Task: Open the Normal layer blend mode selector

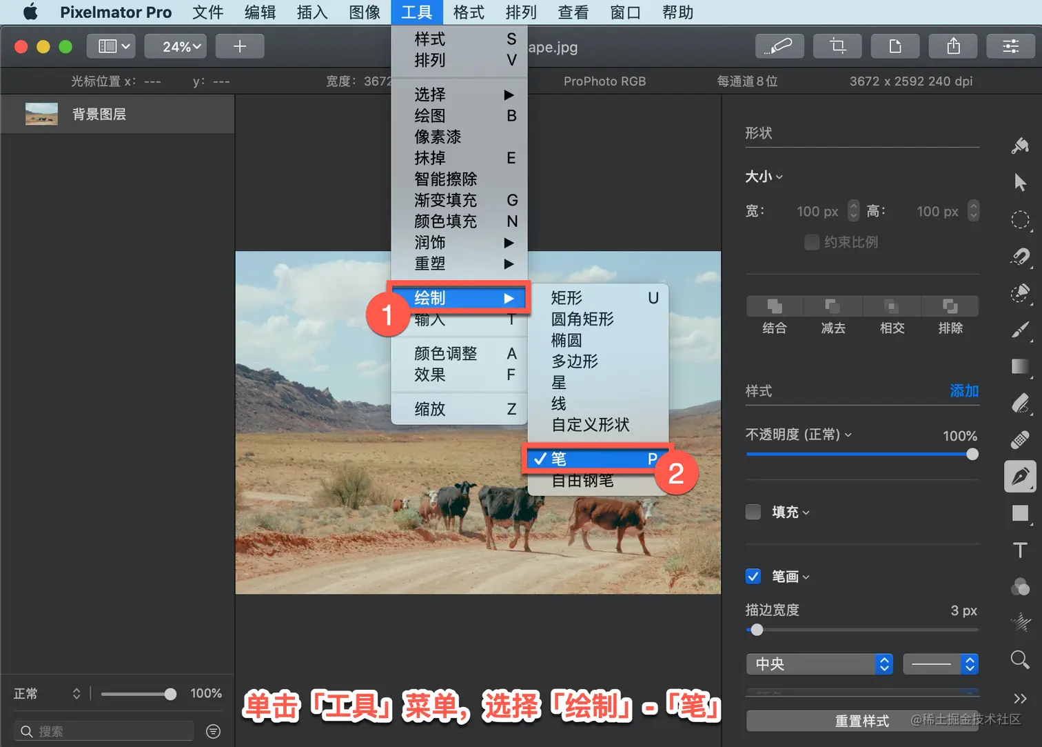Action: [47, 693]
